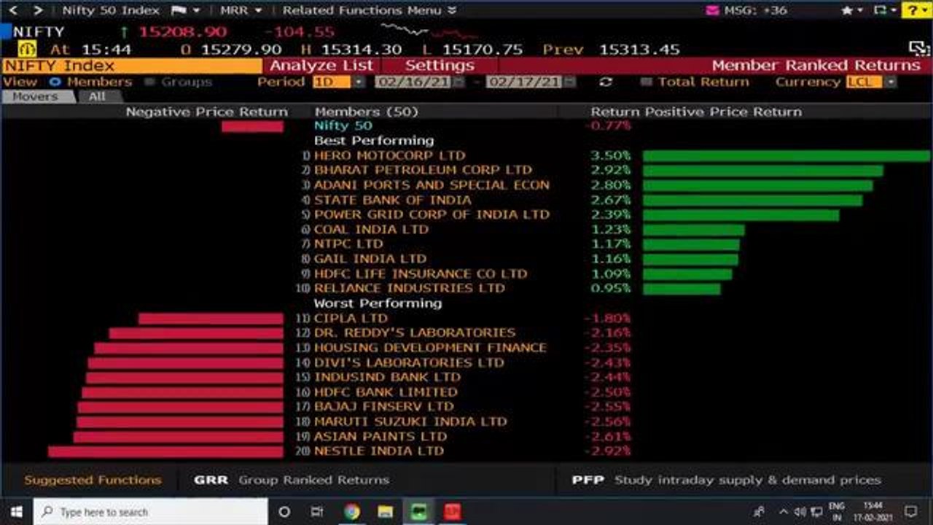Screen dimensions: 933x525
Task: Select ASIAN PAINTS LTD
Action: pos(380,436)
